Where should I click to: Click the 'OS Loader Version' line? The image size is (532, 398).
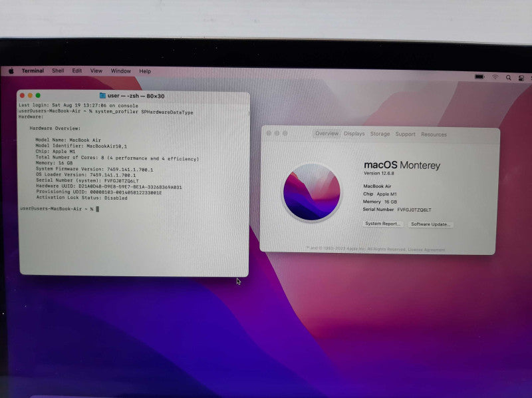click(x=86, y=175)
